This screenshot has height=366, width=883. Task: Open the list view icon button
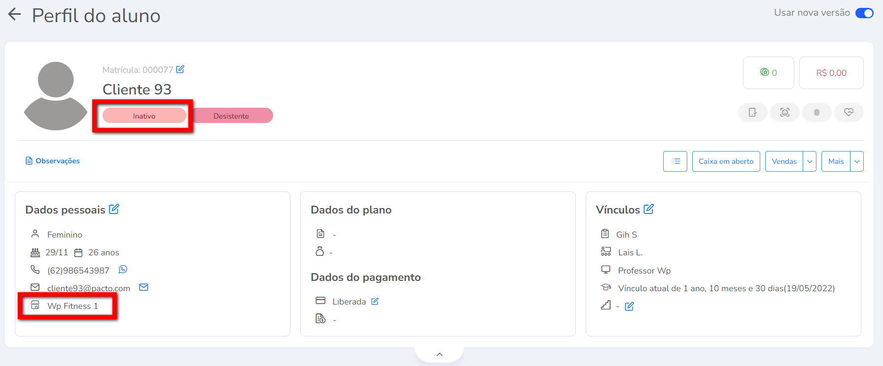coord(675,161)
